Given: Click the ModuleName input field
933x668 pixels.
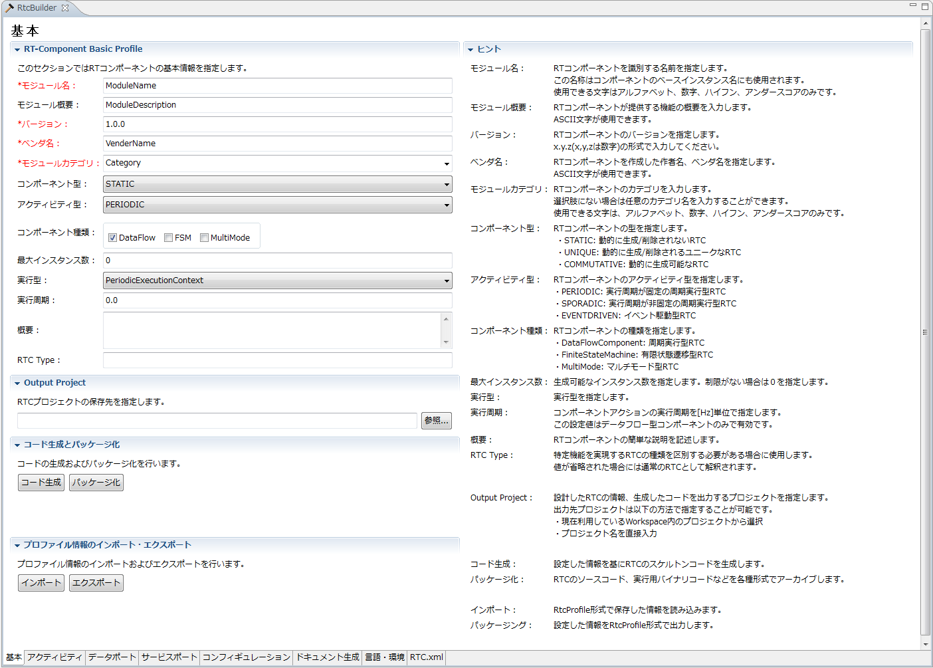Looking at the screenshot, I should point(278,86).
